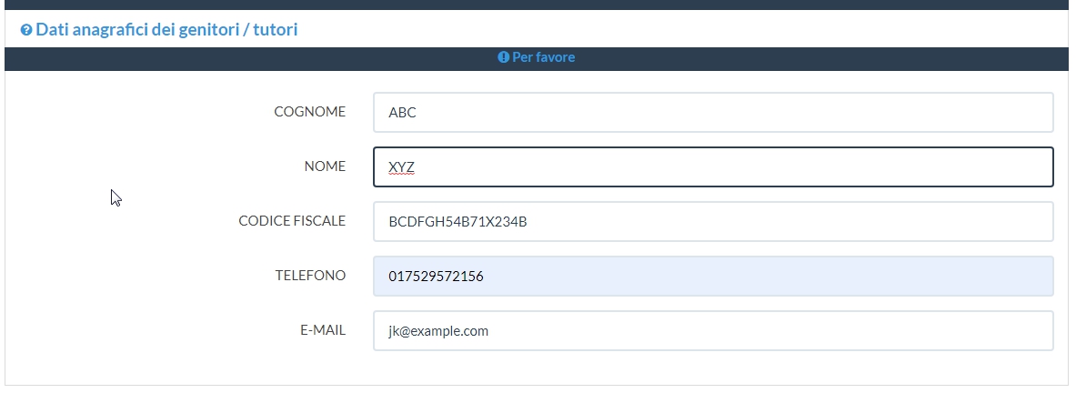Click the jk@example.com email text

(438, 331)
